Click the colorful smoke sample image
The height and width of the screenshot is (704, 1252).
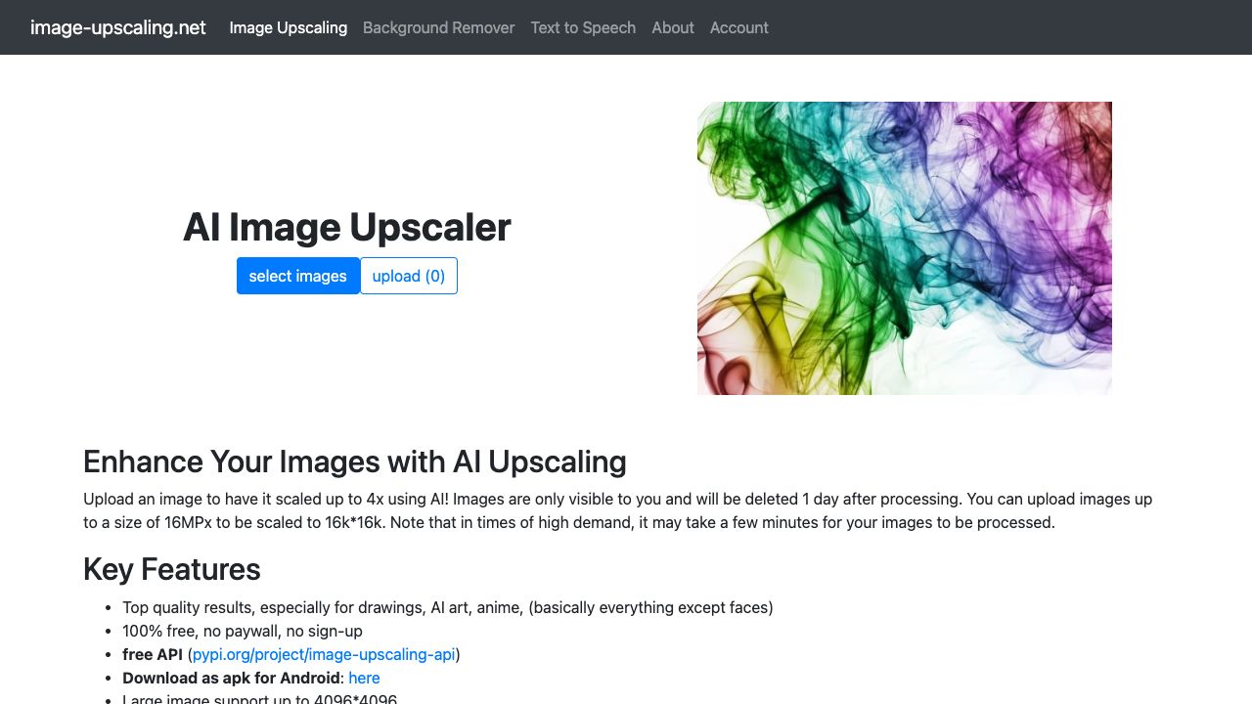905,248
